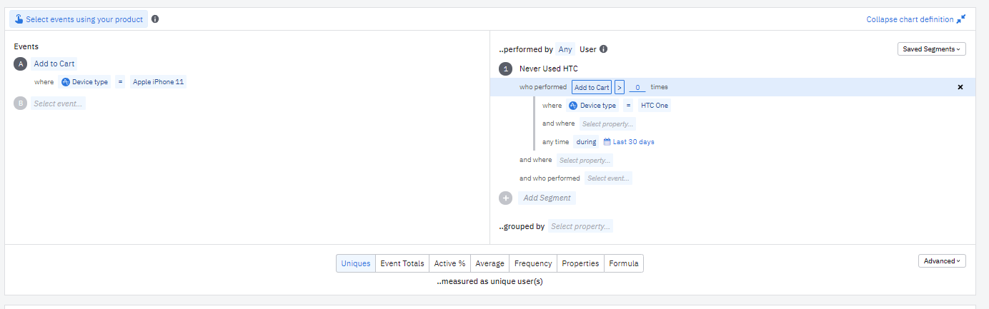The image size is (989, 309).
Task: Click 'and where' Select property under HTC One
Action: click(x=607, y=123)
